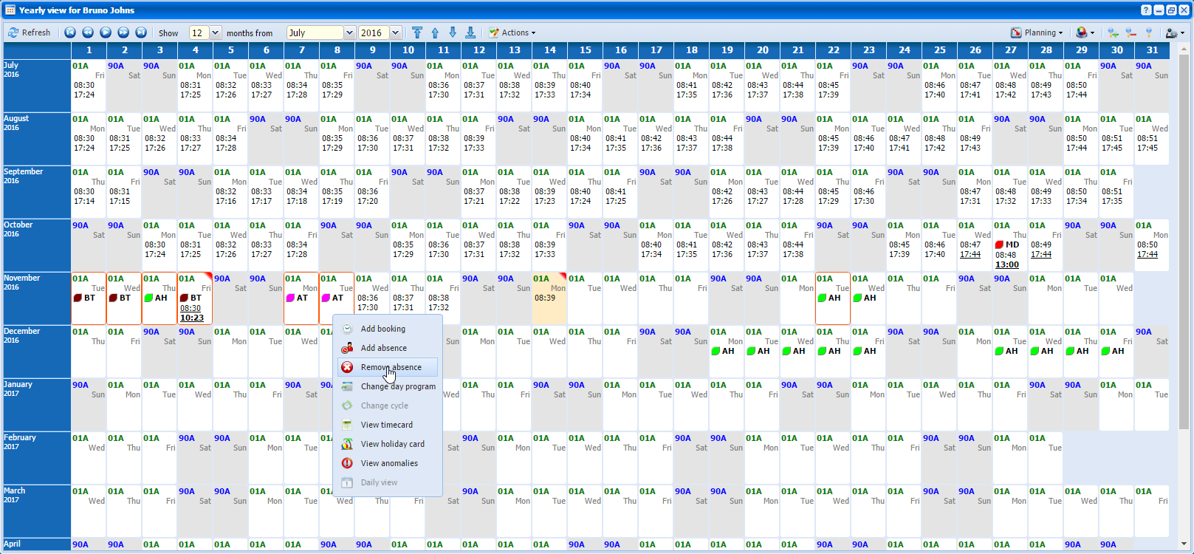Open the Actions dropdown menu
The width and height of the screenshot is (1194, 554).
512,33
